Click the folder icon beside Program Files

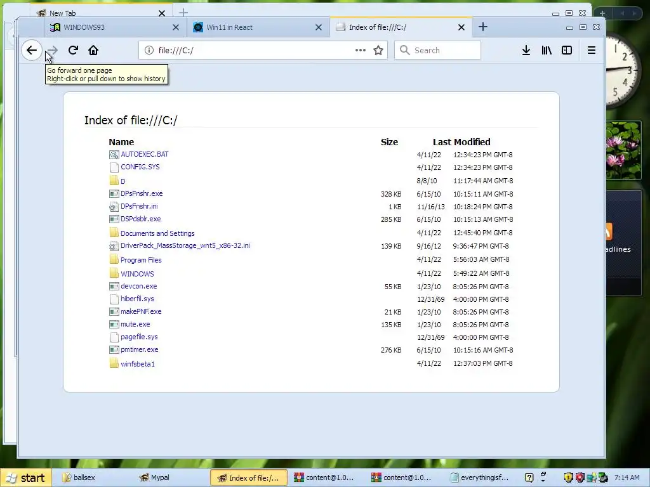point(114,259)
